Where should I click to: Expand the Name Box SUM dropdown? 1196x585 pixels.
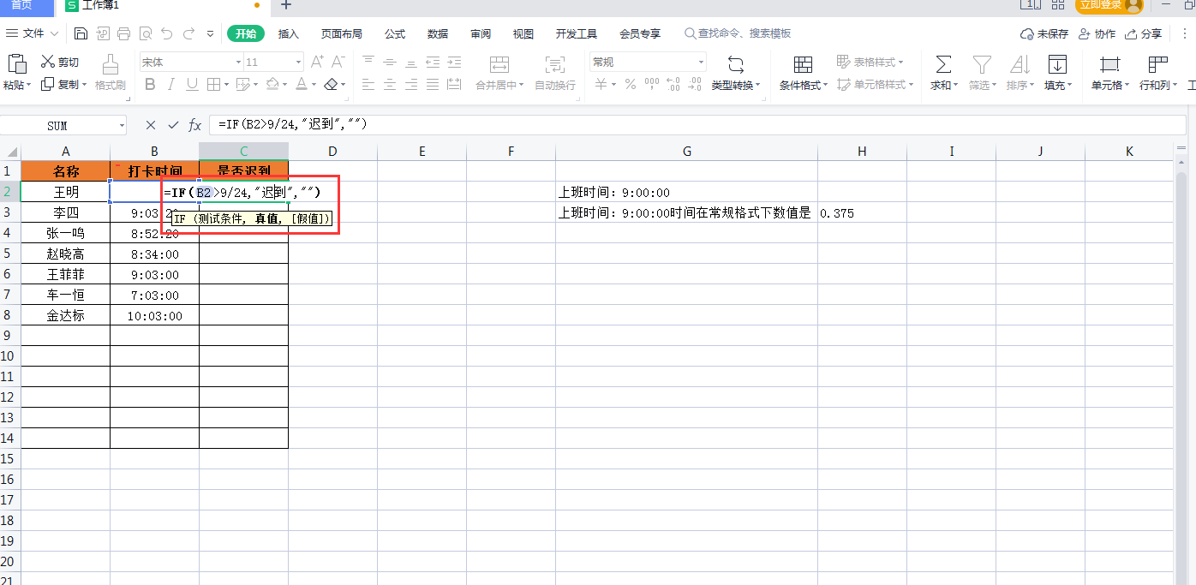point(121,125)
